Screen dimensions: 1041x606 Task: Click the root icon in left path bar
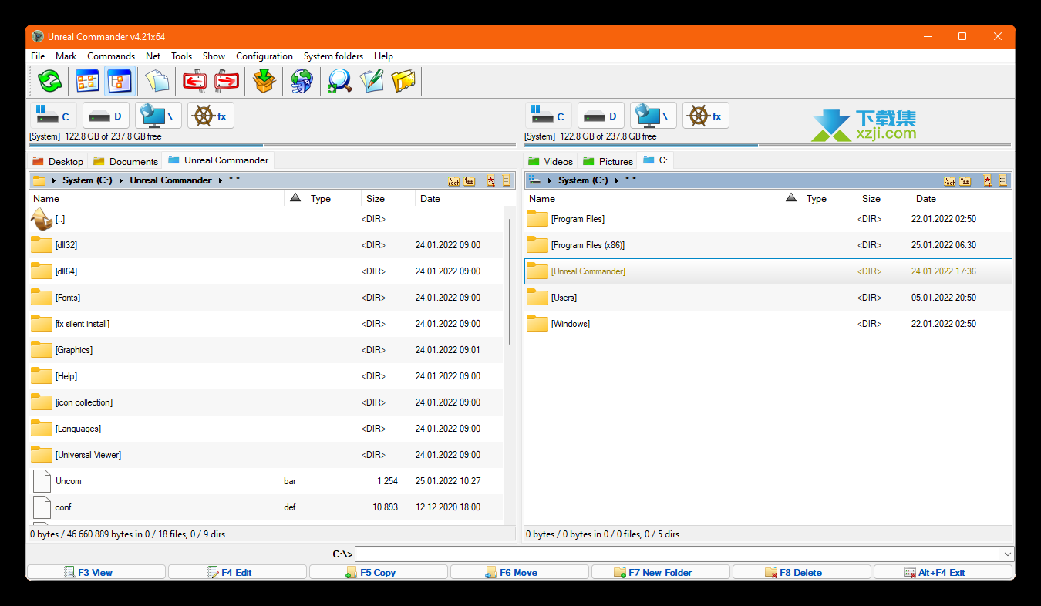pyautogui.click(x=454, y=180)
